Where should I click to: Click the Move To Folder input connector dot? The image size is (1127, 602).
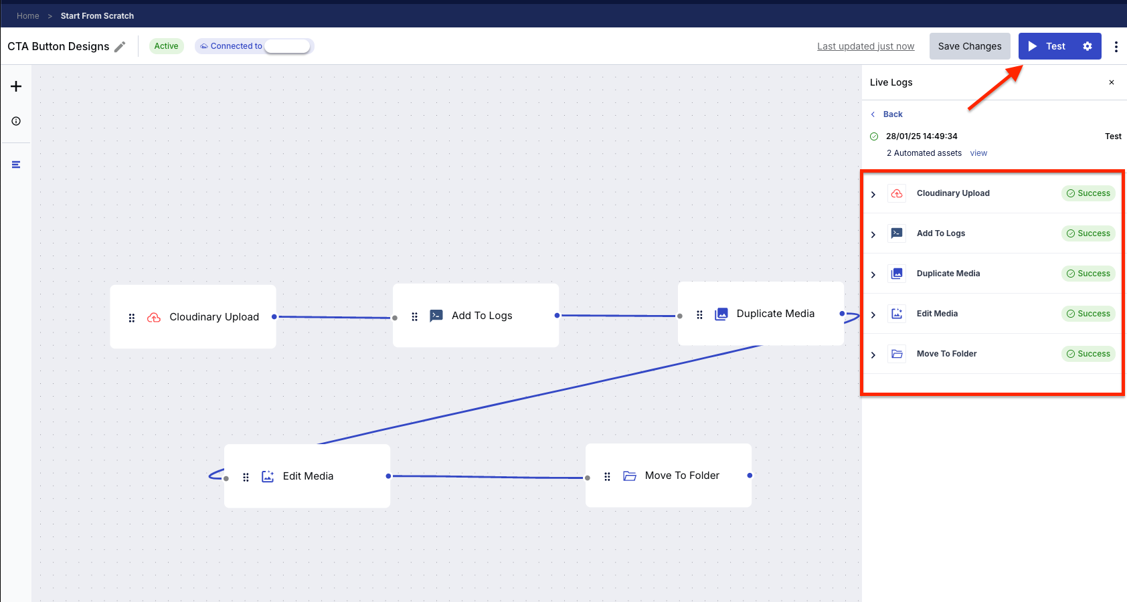point(588,478)
